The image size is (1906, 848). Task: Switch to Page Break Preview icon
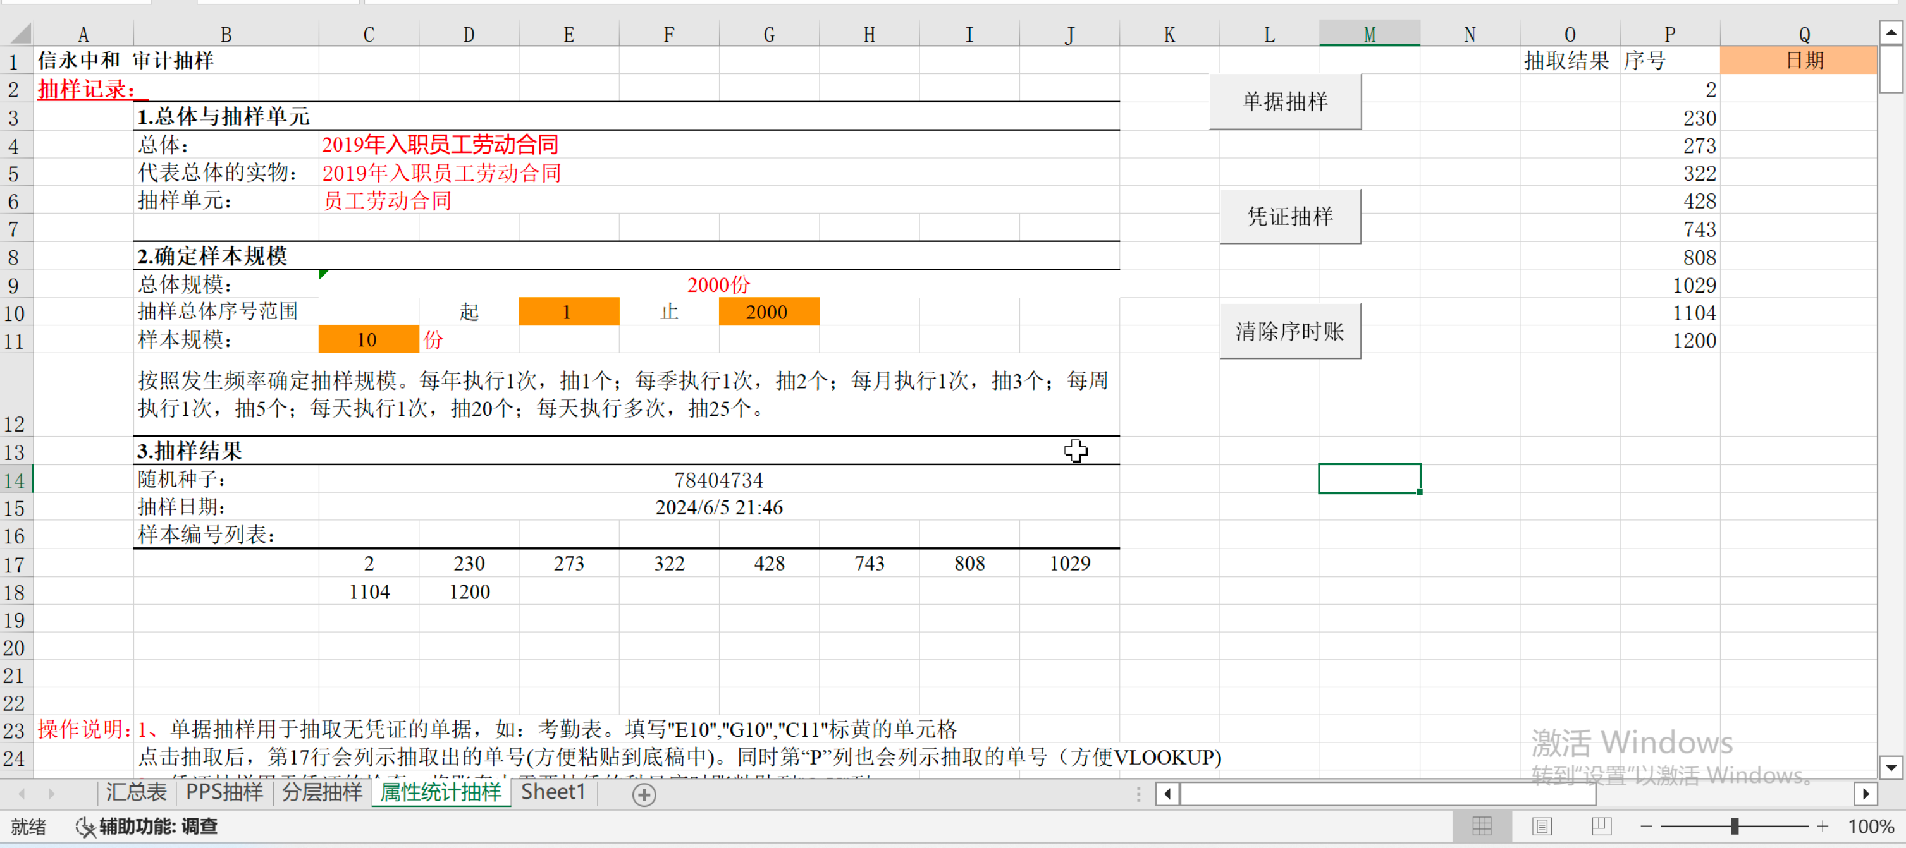(x=1601, y=826)
